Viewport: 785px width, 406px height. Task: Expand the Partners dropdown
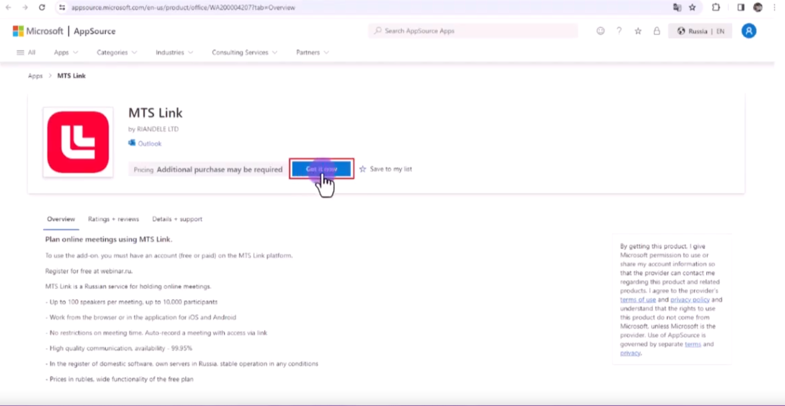pyautogui.click(x=313, y=53)
